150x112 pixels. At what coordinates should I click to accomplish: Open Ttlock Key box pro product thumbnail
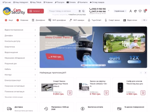[x=120, y=87]
